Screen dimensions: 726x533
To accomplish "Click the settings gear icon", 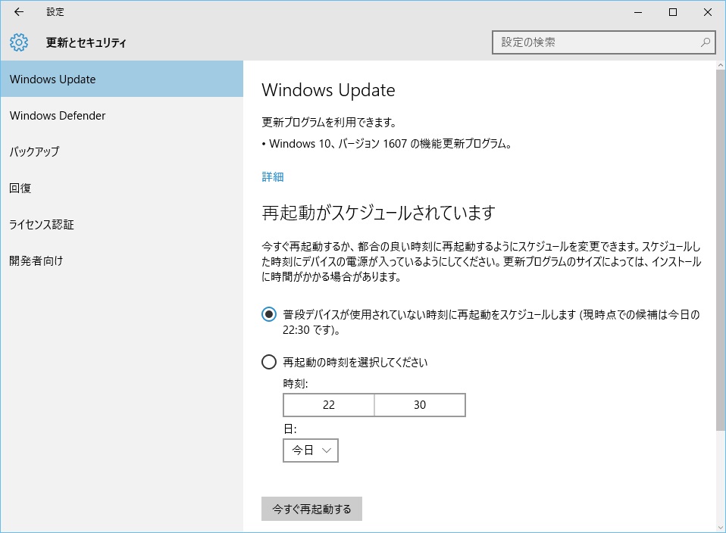I will [19, 42].
